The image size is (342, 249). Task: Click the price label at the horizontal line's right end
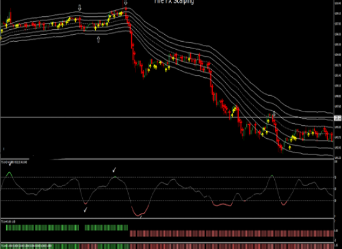click(x=338, y=118)
